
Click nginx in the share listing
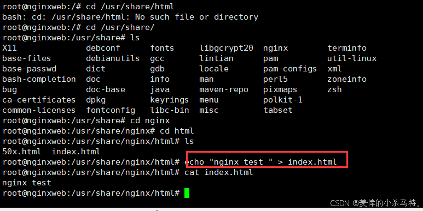click(x=275, y=48)
